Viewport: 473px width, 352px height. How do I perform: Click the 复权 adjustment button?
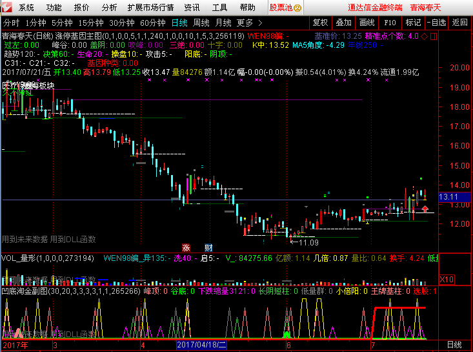[x=320, y=23]
